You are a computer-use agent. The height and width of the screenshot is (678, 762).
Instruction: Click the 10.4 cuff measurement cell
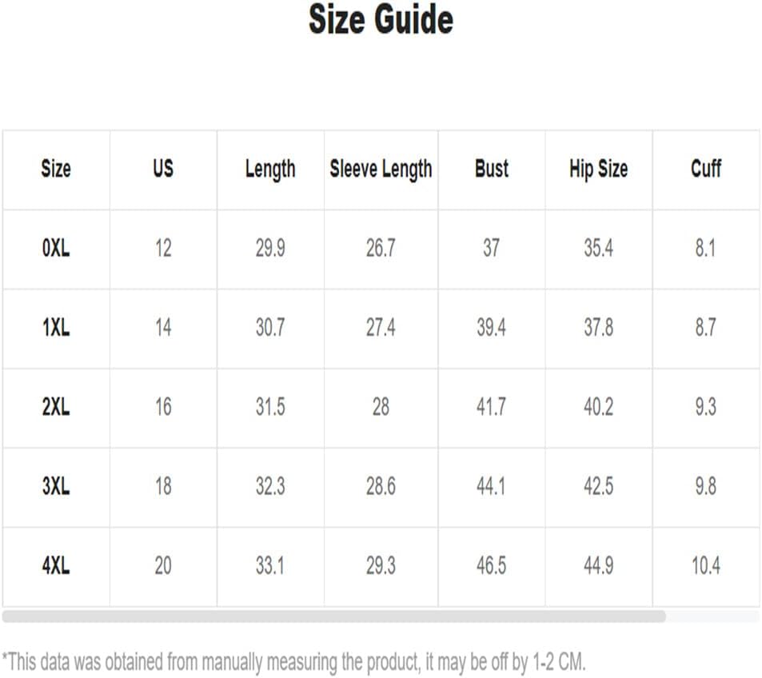pos(705,566)
